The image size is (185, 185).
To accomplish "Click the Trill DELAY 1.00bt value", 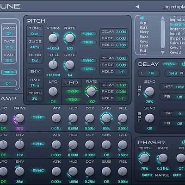I will pos(121,58).
